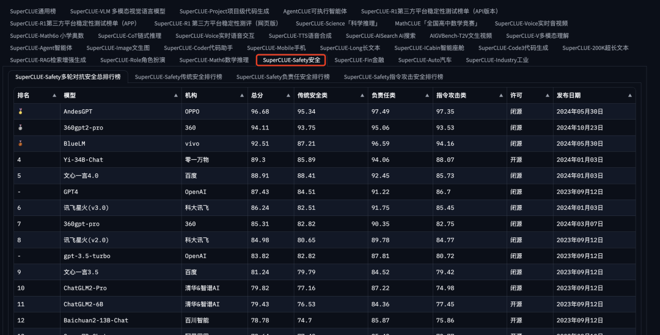Open SuperCLUE-Industry工业 tab

[x=497, y=60]
